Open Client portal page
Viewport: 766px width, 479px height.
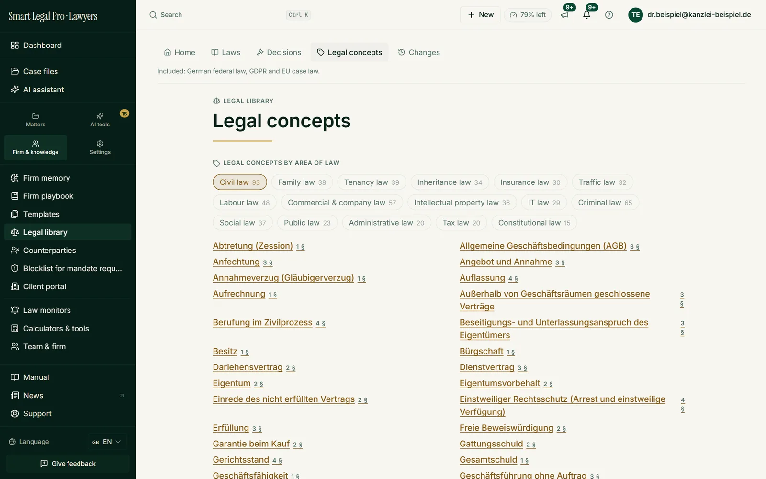68,286
